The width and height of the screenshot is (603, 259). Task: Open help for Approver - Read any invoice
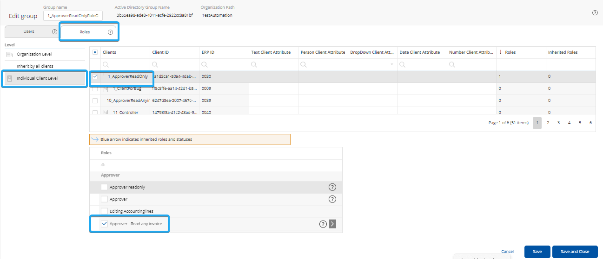[323, 224]
